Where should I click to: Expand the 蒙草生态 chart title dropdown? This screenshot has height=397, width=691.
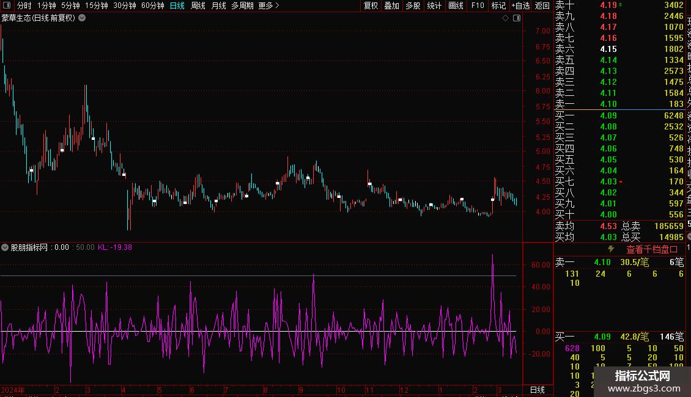click(83, 18)
